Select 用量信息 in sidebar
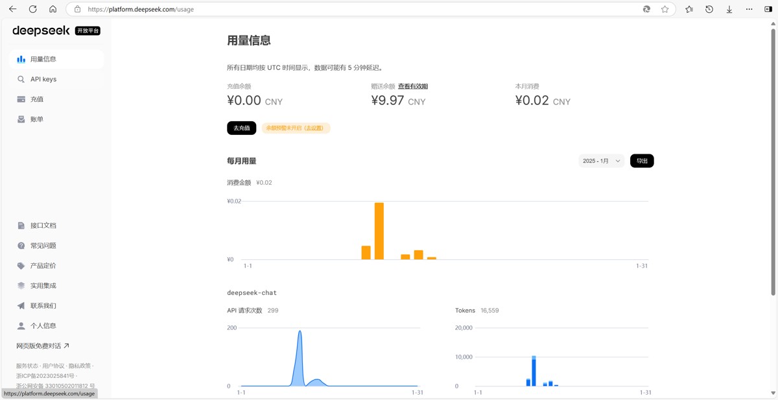 click(x=57, y=59)
